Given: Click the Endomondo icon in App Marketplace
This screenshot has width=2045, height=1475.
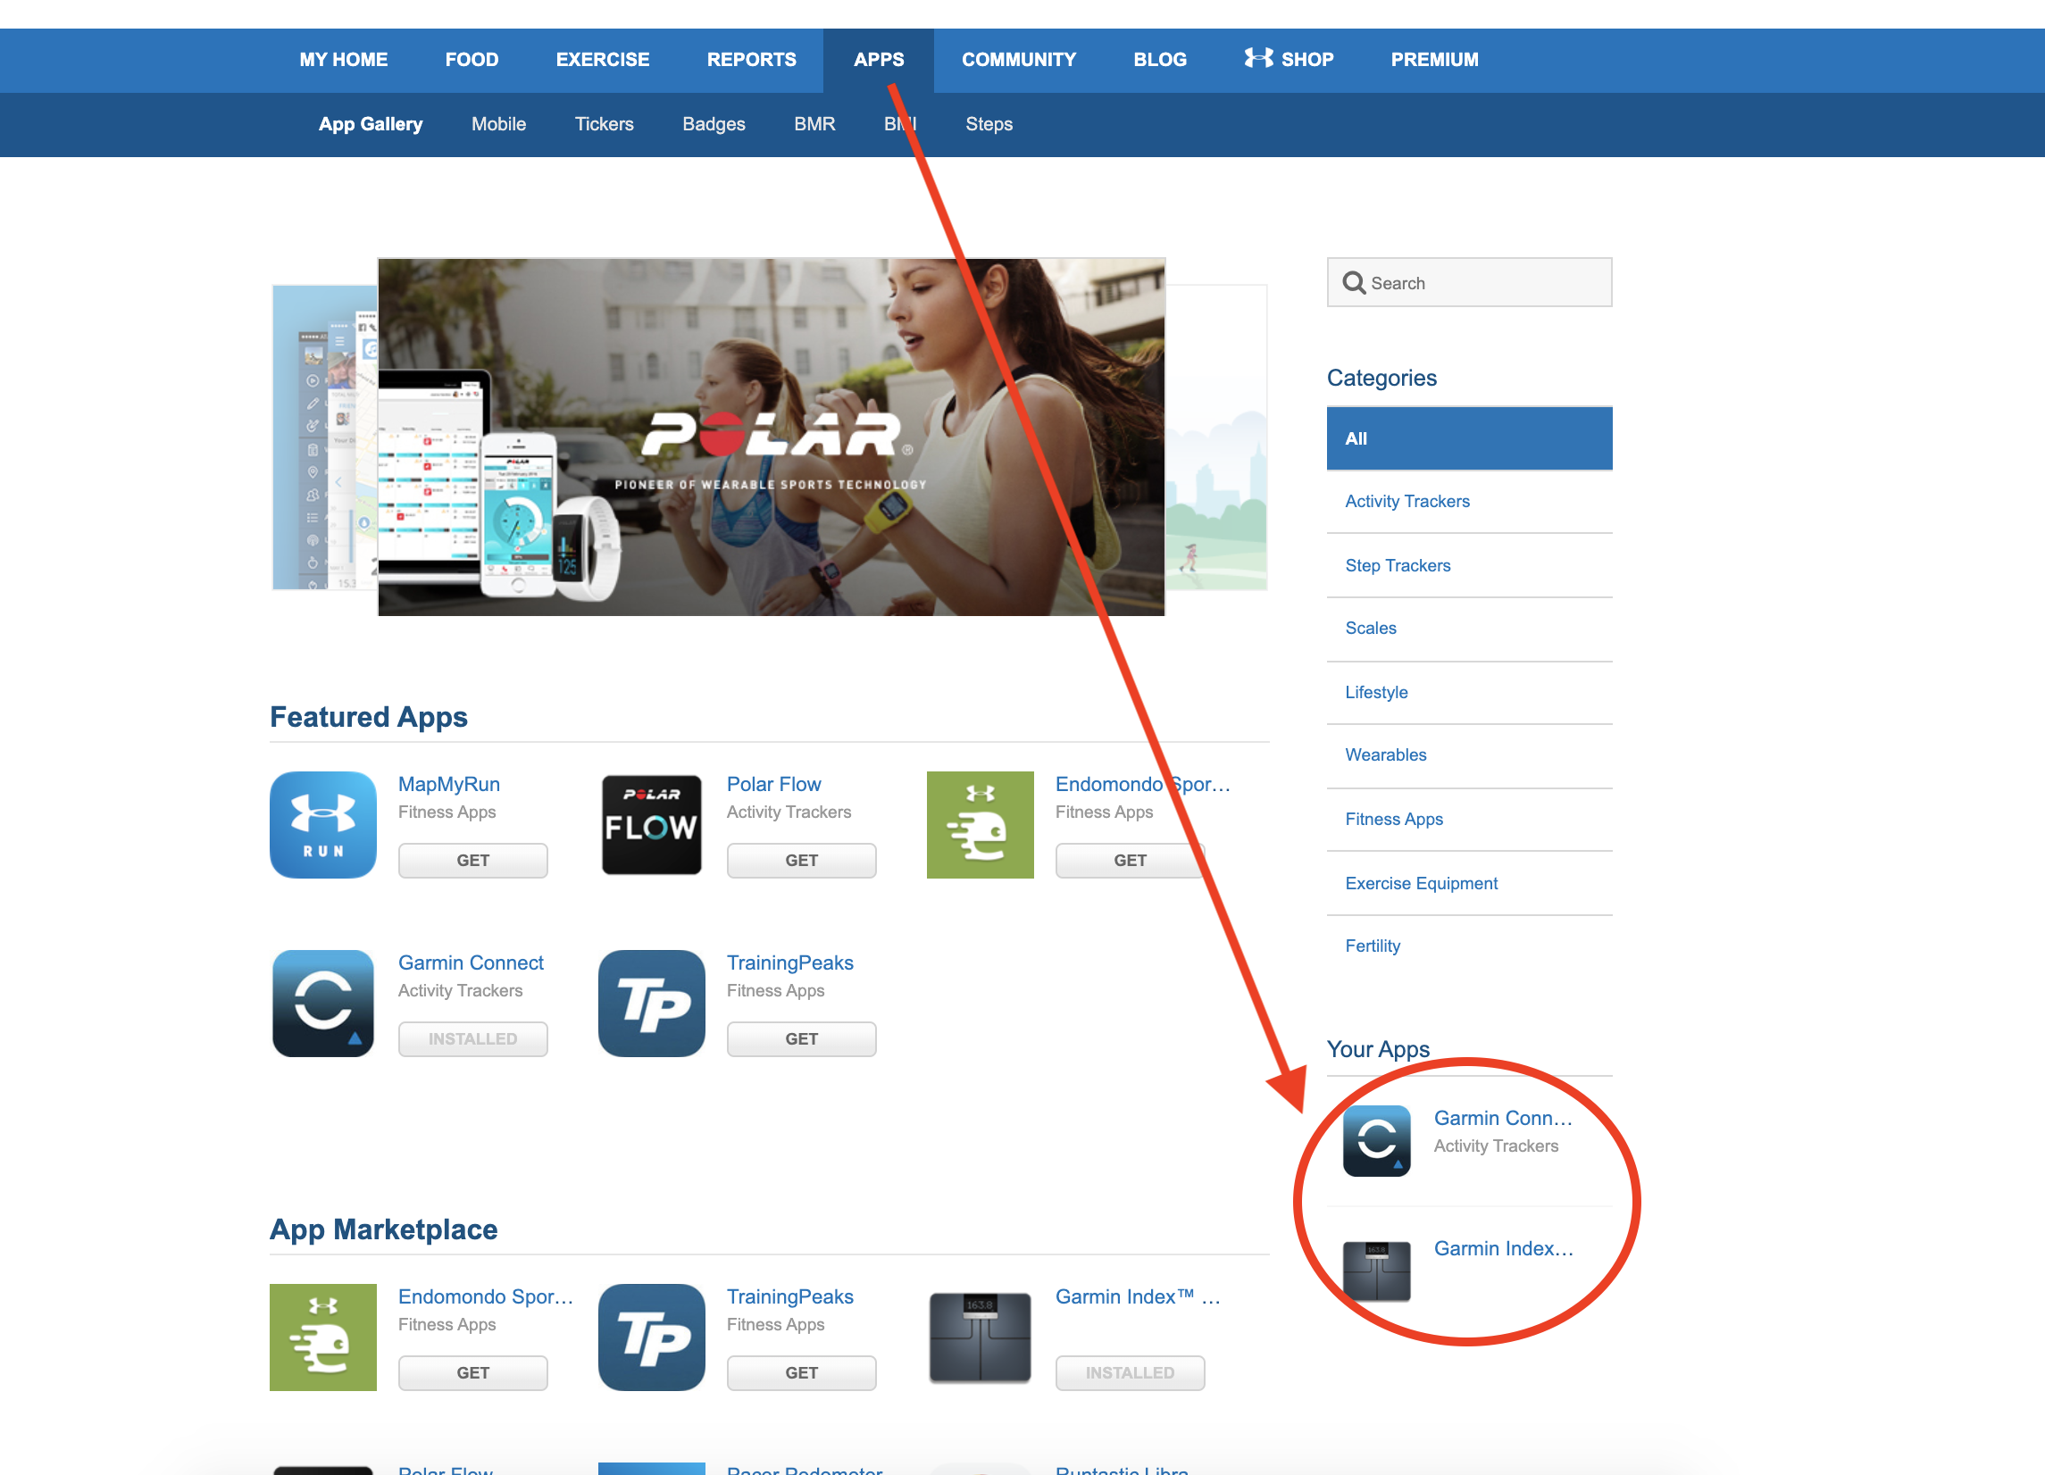Looking at the screenshot, I should point(324,1334).
